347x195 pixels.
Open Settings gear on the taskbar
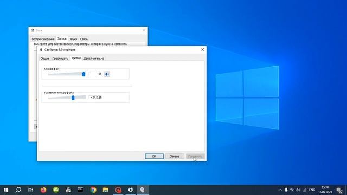[x=131, y=190]
